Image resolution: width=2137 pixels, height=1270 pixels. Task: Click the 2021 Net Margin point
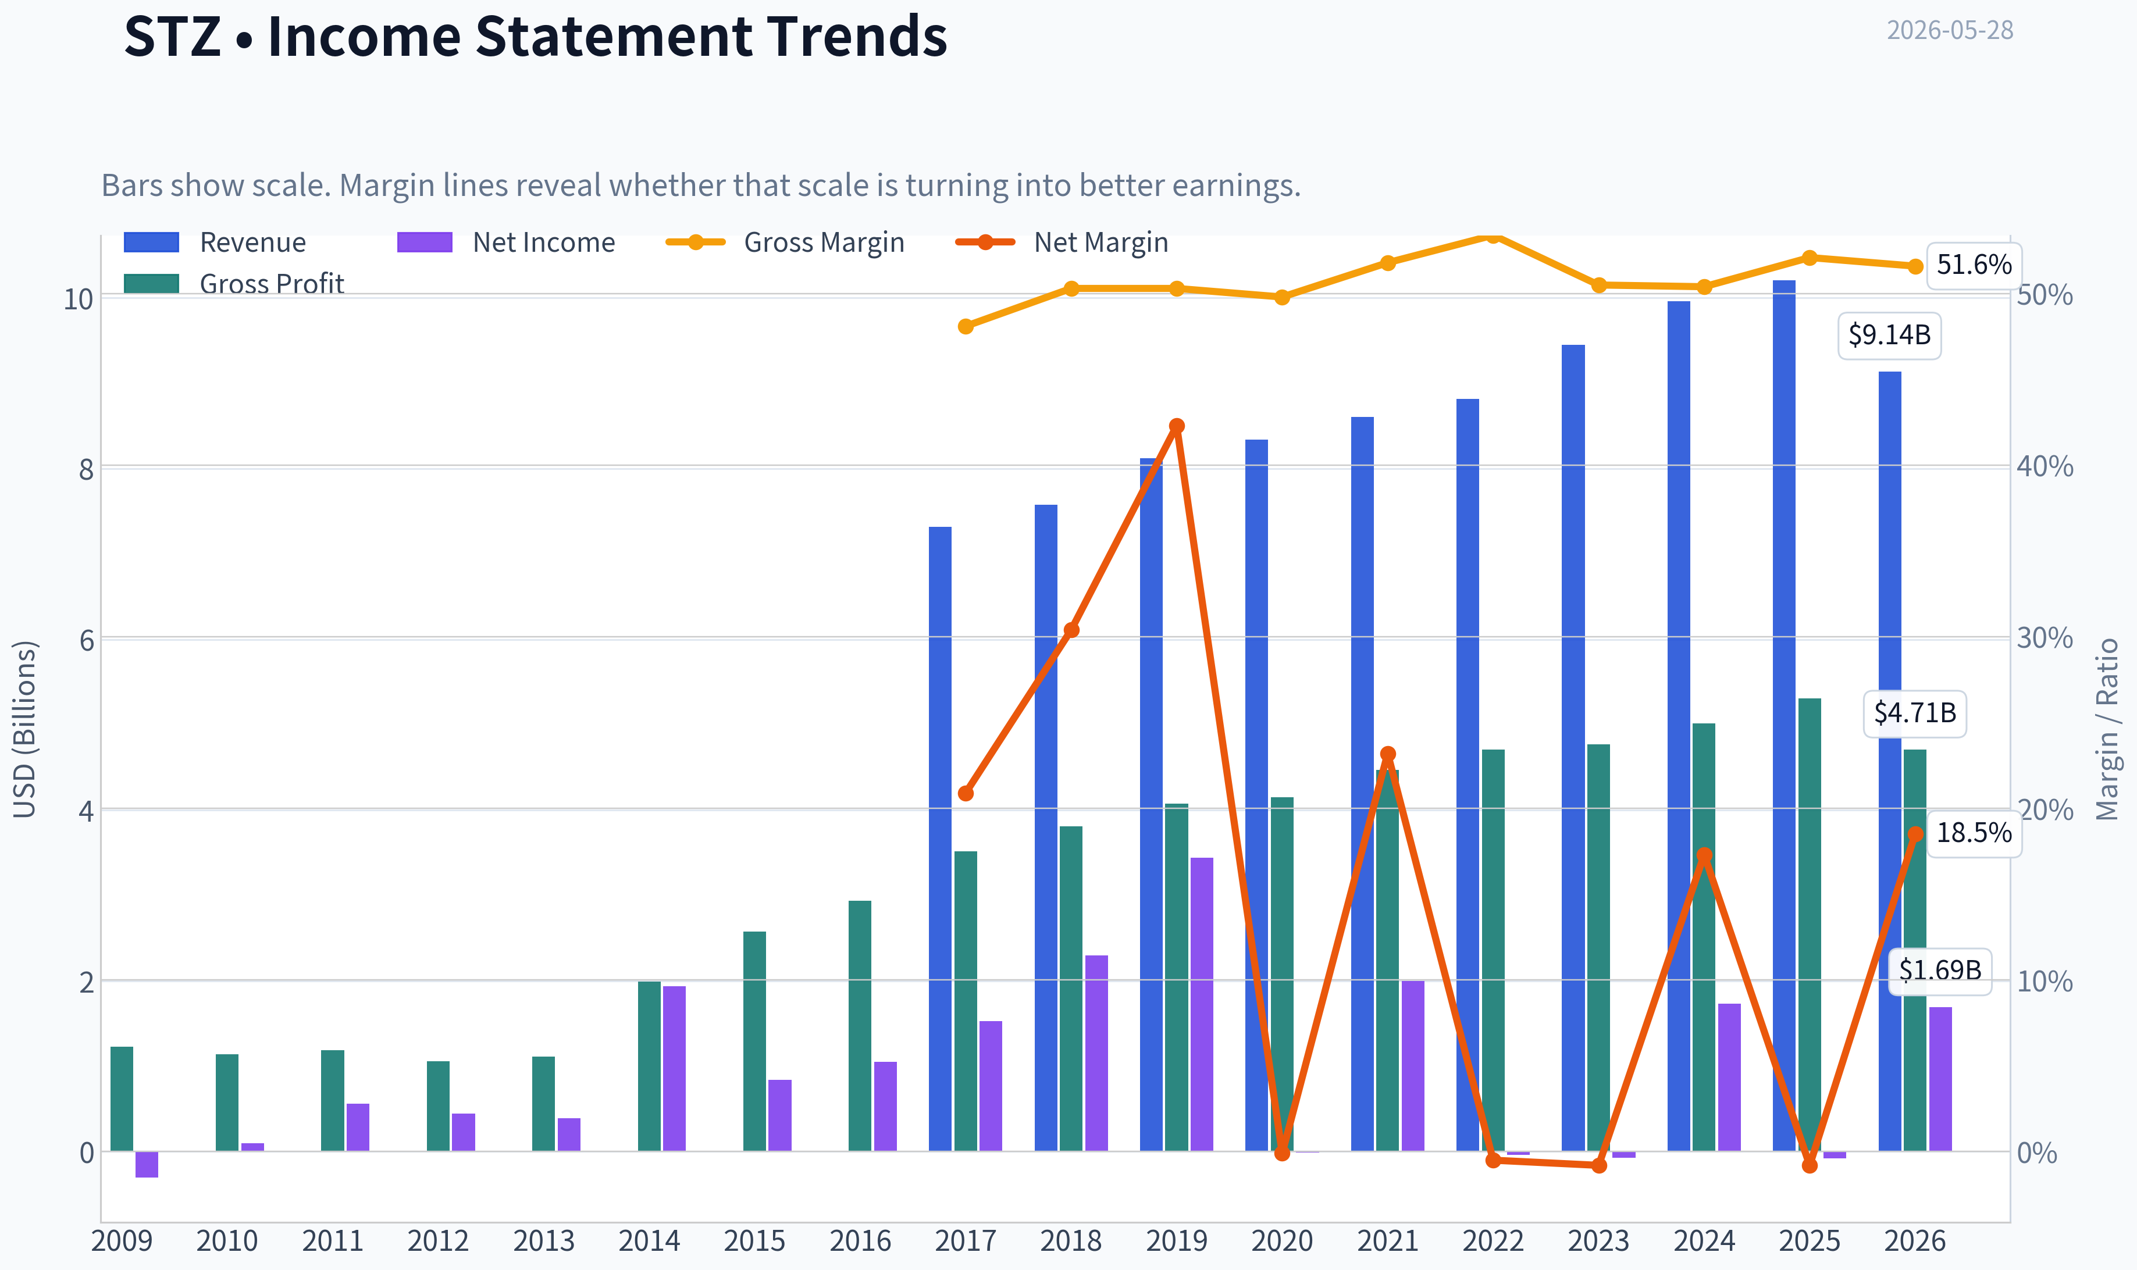[1388, 754]
